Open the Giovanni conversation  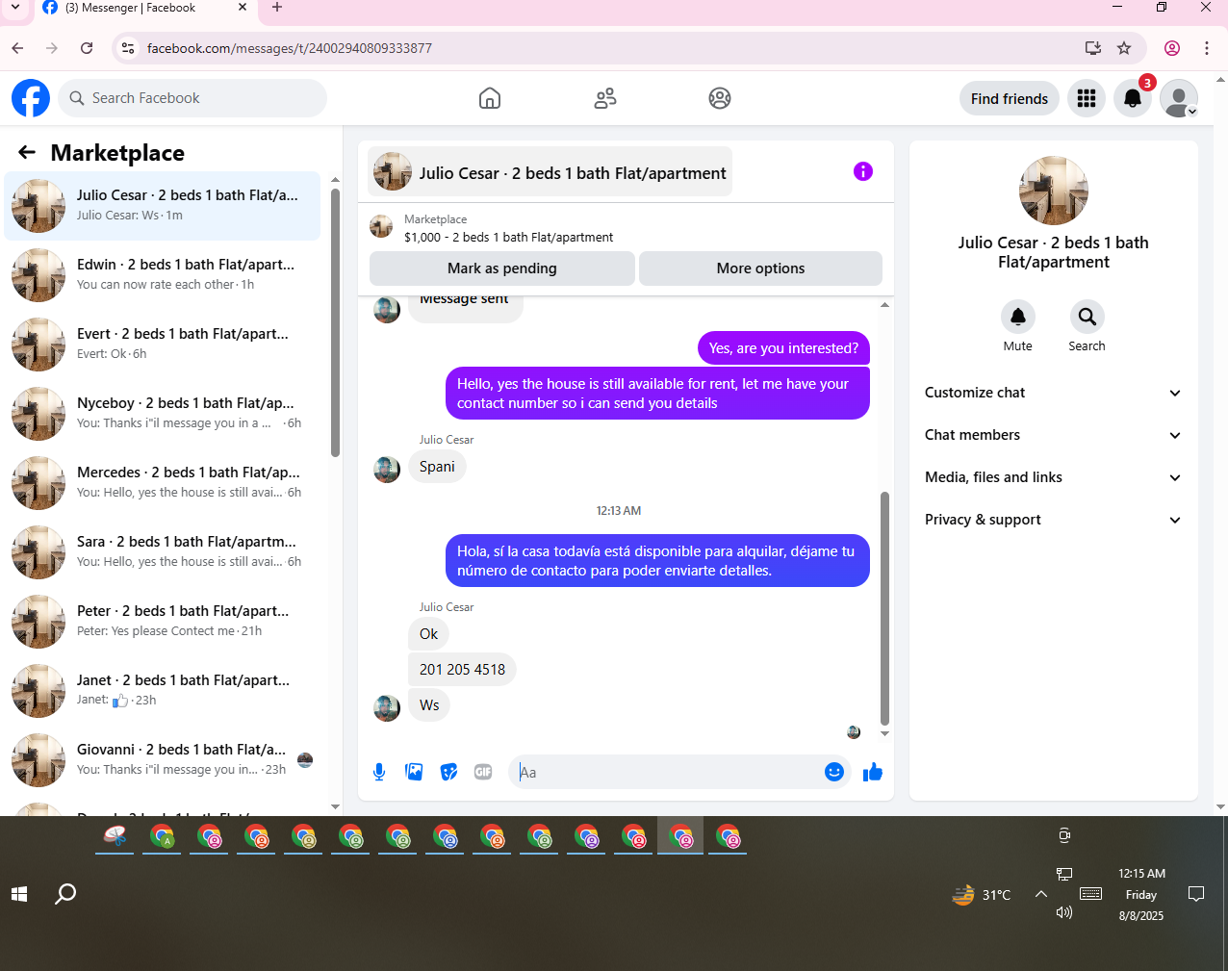163,760
